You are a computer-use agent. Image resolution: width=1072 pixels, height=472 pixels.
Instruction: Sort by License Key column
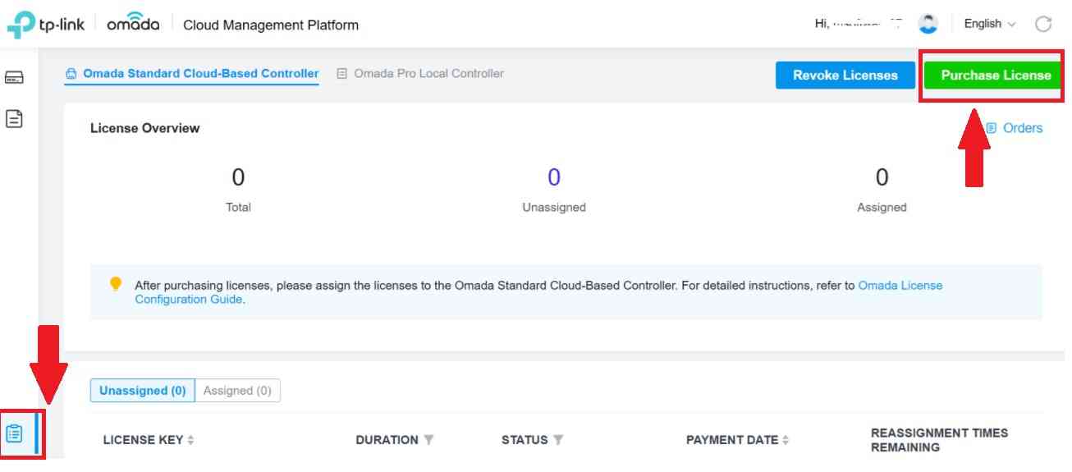click(190, 440)
